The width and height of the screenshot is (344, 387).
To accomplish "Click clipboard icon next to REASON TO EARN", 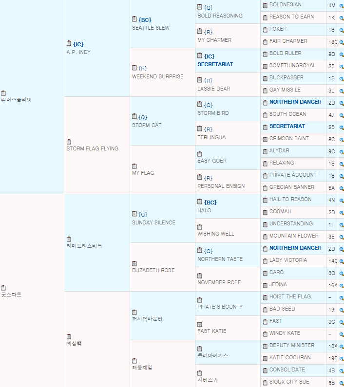I will tap(265, 17).
